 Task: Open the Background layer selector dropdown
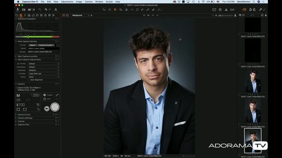tap(81, 15)
